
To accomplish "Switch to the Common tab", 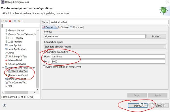I will (x=76, y=27).
